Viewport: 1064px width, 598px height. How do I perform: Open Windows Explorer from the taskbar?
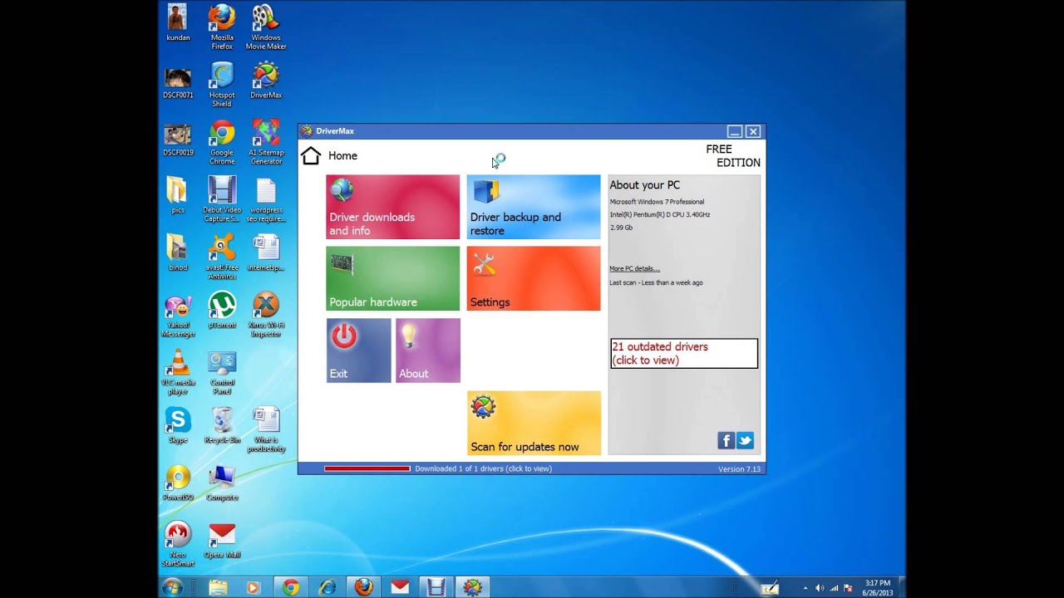click(218, 587)
